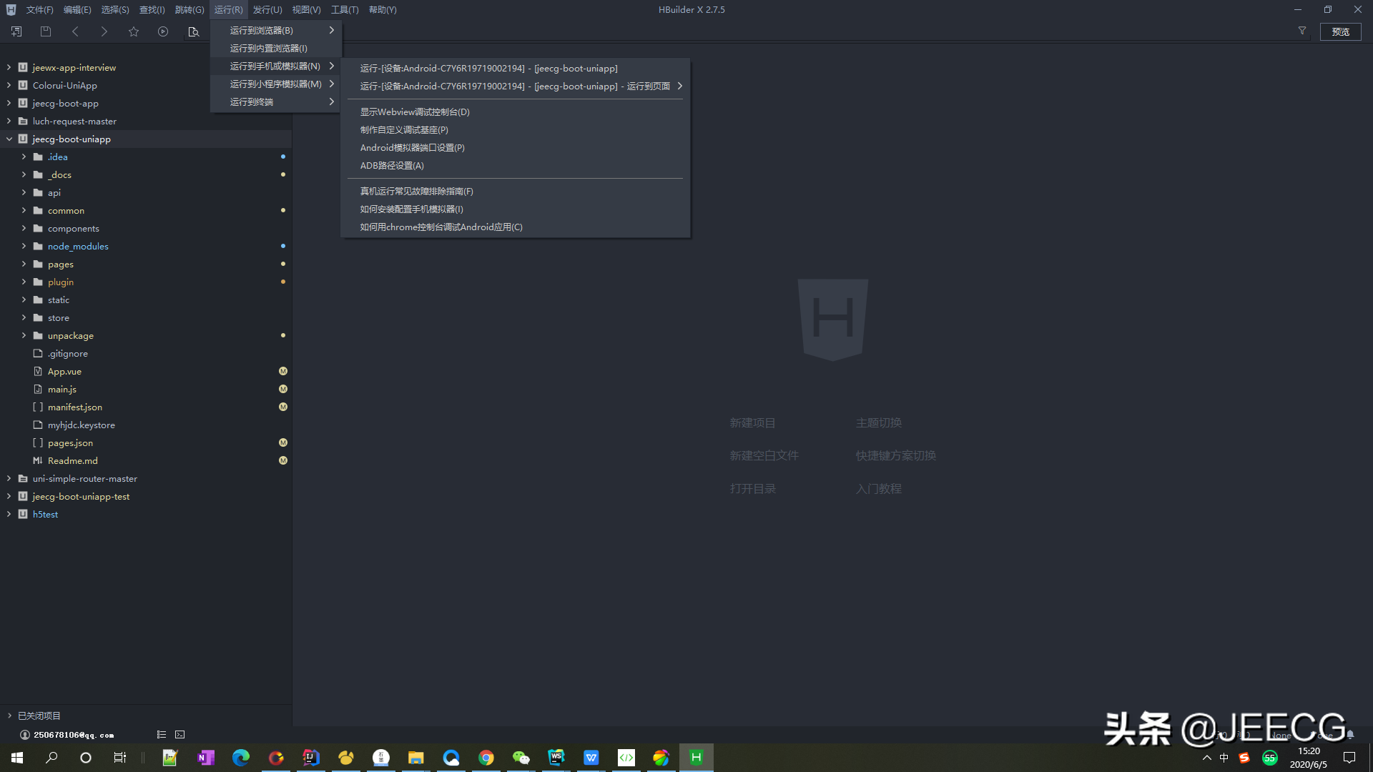Click the logged-in user account icon
This screenshot has width=1373, height=772.
24,735
